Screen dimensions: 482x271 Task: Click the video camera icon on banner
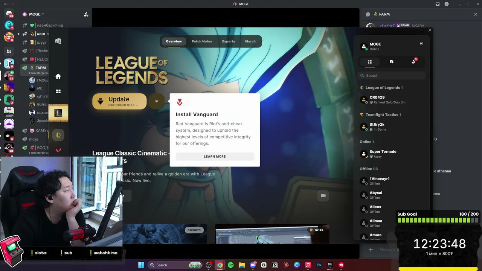323,196
